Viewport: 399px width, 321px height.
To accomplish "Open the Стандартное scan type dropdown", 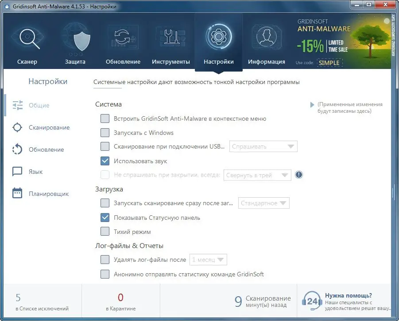I will pyautogui.click(x=263, y=203).
